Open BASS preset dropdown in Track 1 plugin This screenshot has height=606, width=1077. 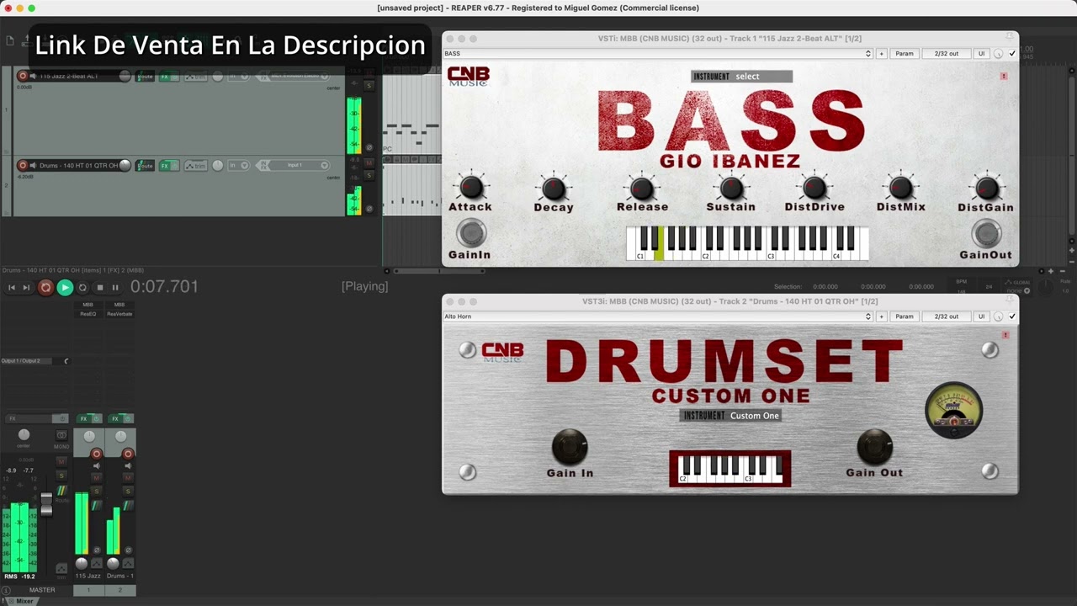657,54
